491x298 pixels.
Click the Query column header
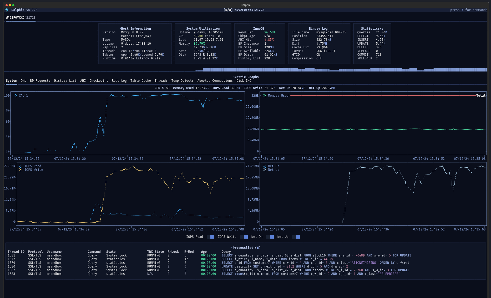coord(226,252)
